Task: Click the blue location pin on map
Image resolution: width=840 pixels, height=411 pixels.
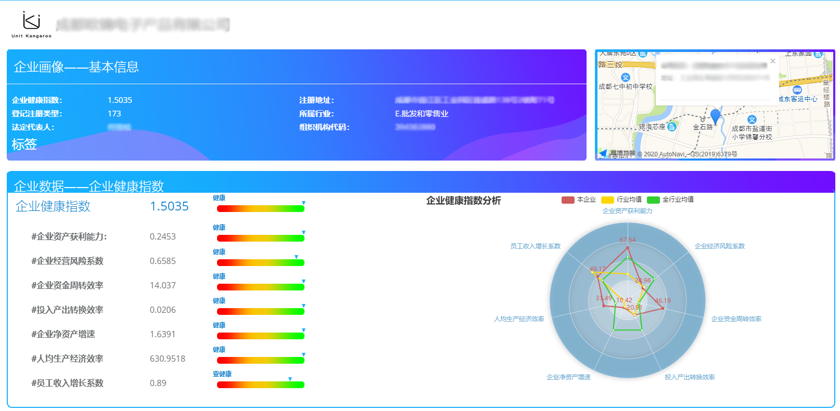Action: (x=716, y=116)
